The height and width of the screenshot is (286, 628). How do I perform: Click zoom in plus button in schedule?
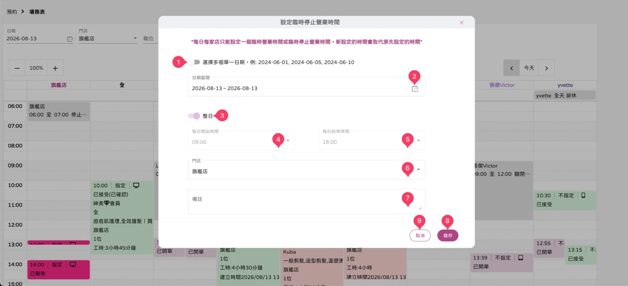[55, 68]
